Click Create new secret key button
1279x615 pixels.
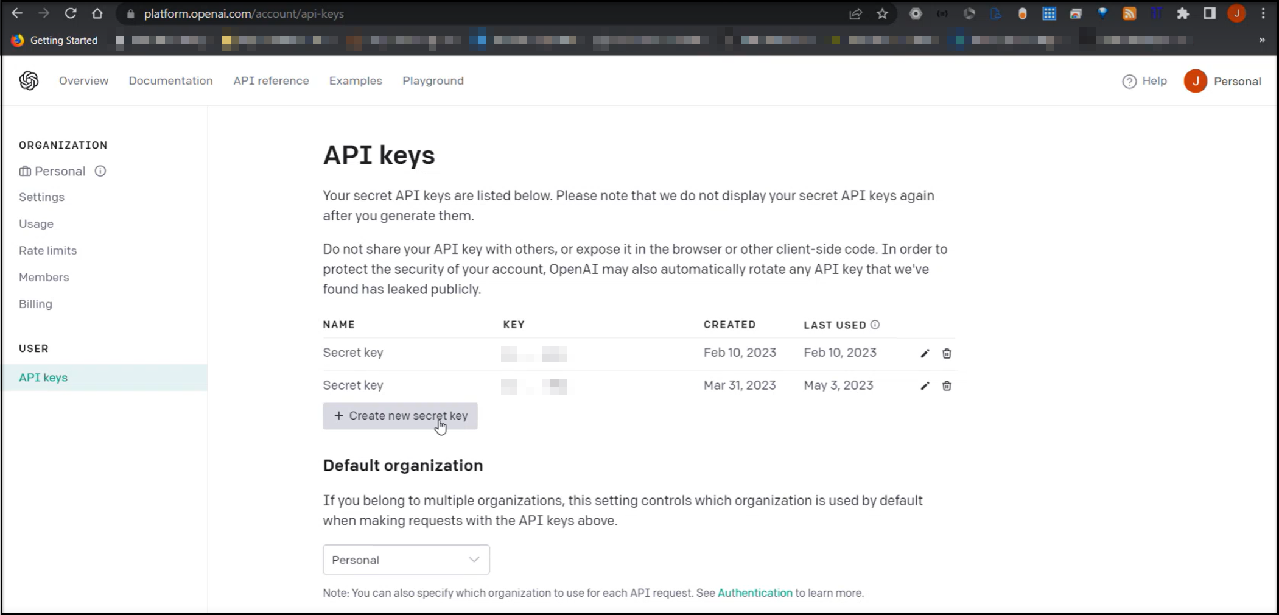coord(400,416)
